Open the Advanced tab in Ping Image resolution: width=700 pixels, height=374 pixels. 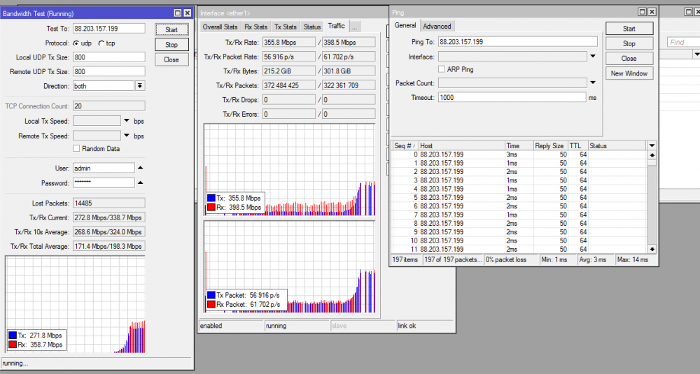[x=437, y=26]
